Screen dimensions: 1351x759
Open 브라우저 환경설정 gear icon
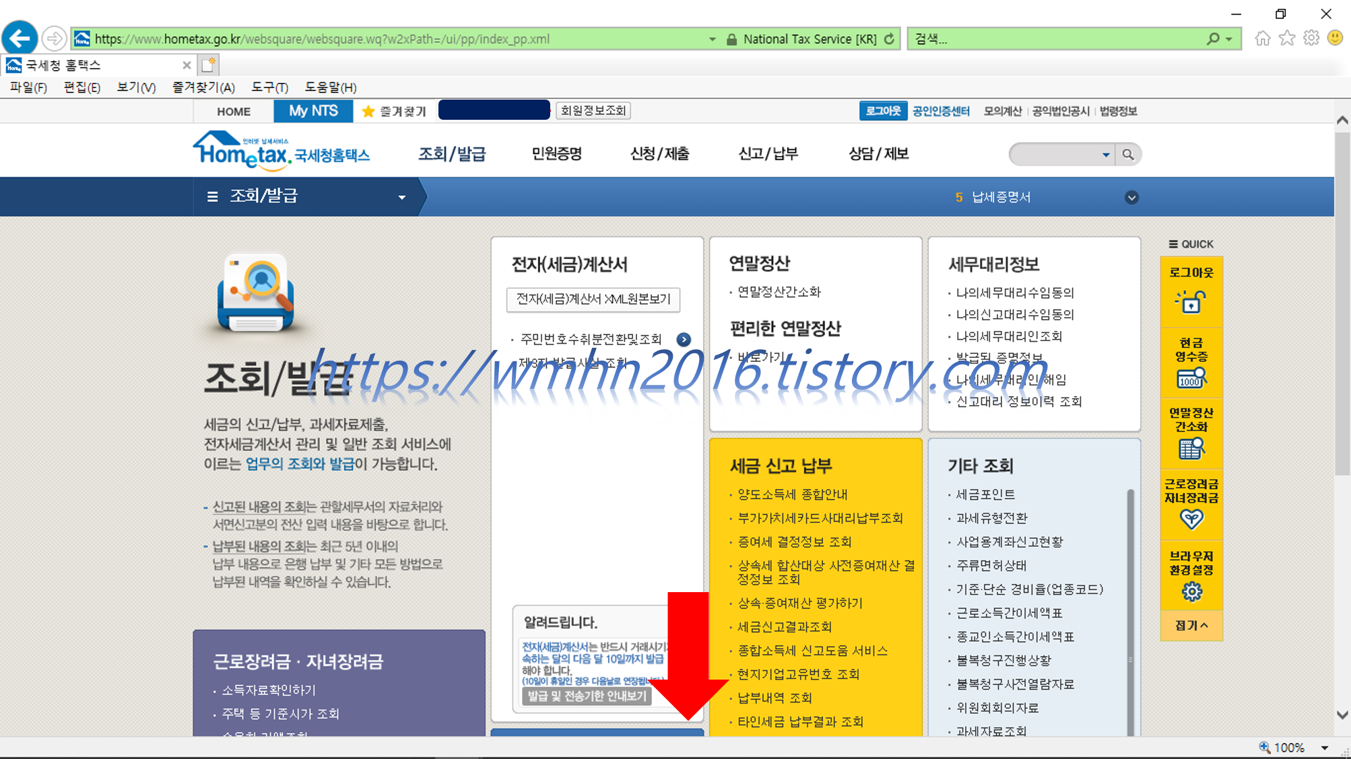[1191, 591]
